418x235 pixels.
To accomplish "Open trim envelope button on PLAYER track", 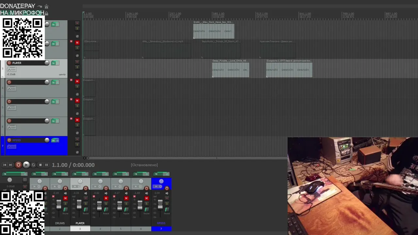I will click(x=11, y=69).
